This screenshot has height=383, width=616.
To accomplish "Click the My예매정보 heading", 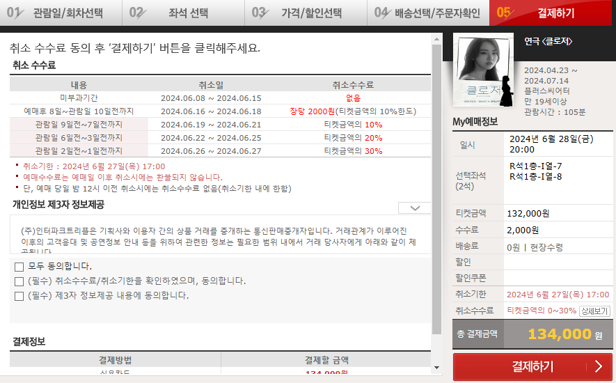I will click(x=475, y=122).
